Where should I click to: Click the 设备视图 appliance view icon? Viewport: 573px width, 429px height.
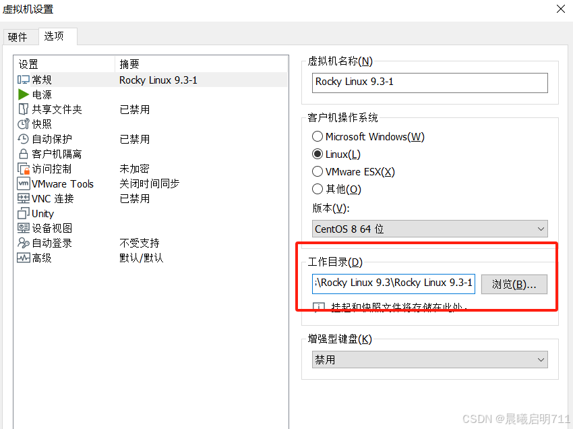click(x=24, y=228)
